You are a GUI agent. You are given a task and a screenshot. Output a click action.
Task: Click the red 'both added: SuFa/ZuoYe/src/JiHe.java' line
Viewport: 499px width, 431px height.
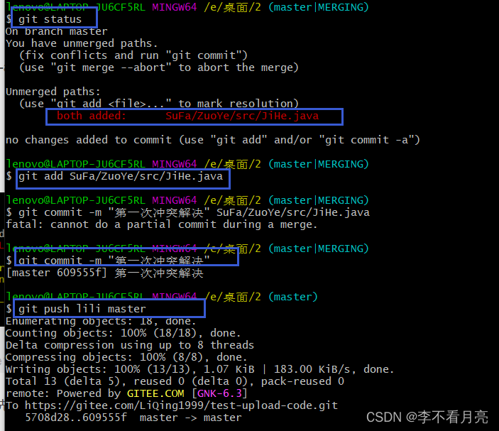click(x=188, y=116)
